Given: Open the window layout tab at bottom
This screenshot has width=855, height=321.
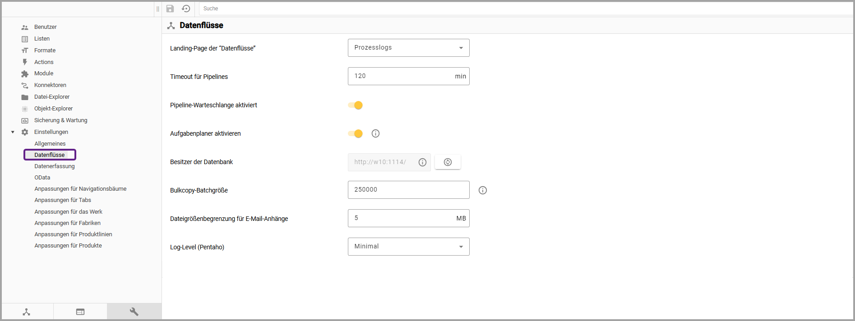Looking at the screenshot, I should tap(80, 312).
